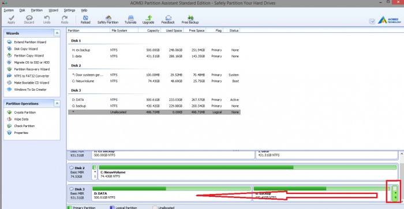
Task: Open the Disk menu
Action: pos(23,10)
